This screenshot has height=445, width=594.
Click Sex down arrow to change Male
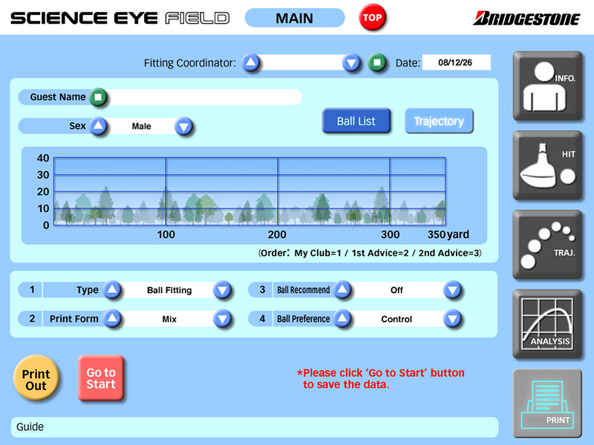183,126
